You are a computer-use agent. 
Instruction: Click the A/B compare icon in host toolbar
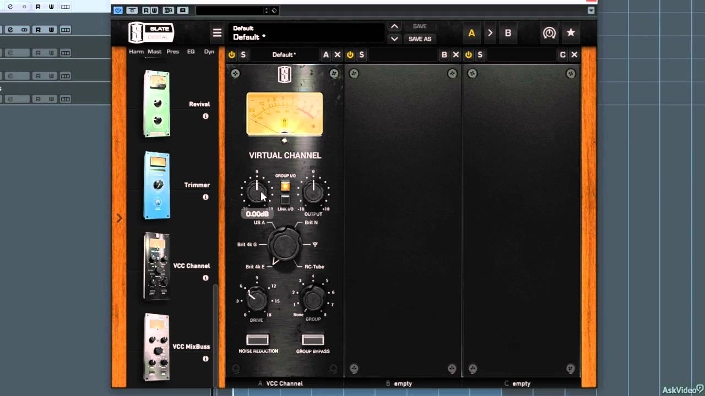pos(169,10)
